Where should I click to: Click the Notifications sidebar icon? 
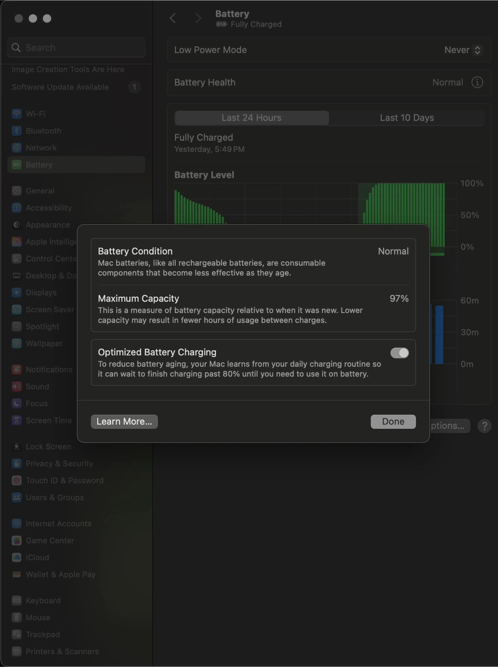[x=17, y=370]
